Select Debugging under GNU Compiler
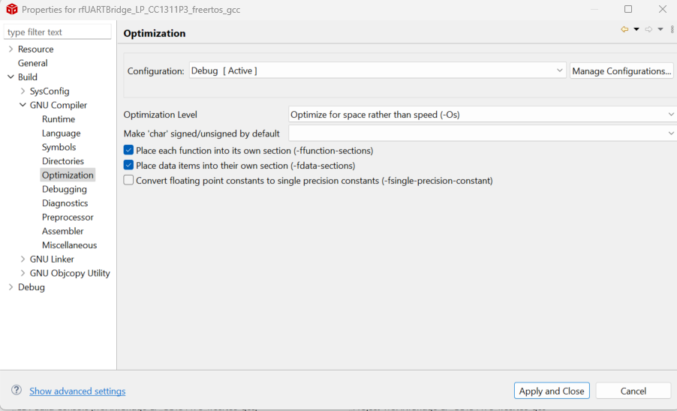The width and height of the screenshot is (677, 411). (x=65, y=190)
